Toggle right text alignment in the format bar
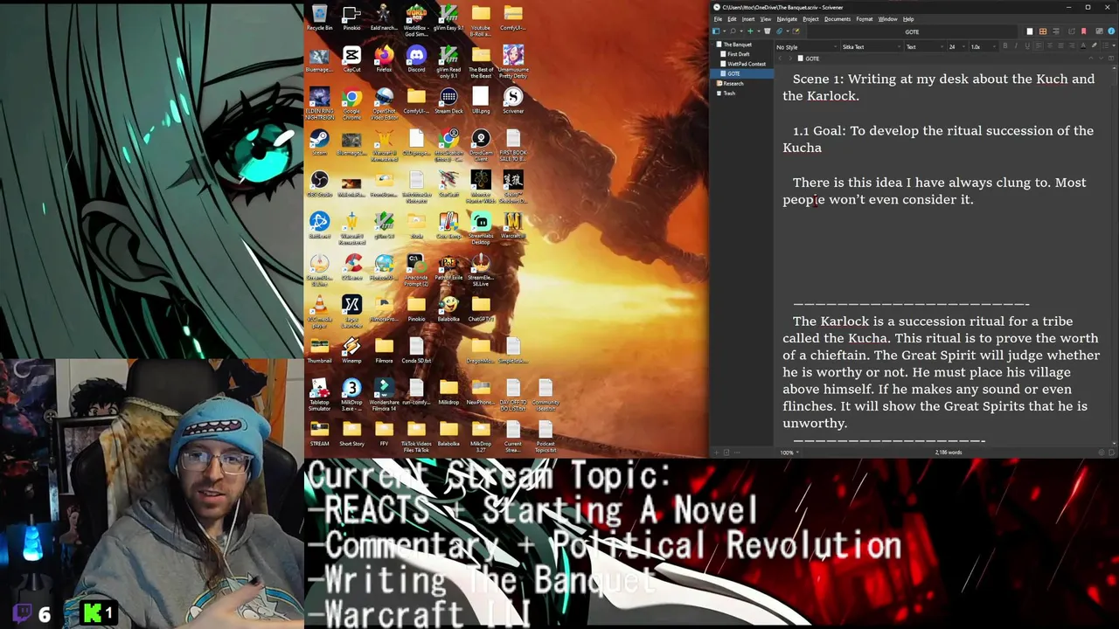The width and height of the screenshot is (1119, 629). (x=1072, y=46)
